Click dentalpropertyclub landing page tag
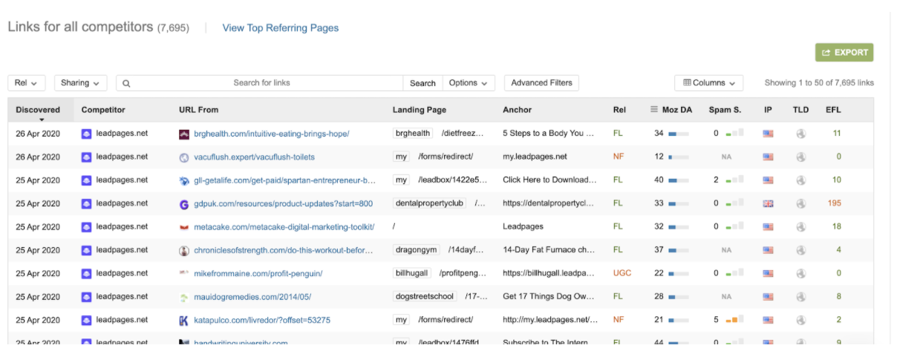This screenshot has height=351, width=897. tap(429, 203)
